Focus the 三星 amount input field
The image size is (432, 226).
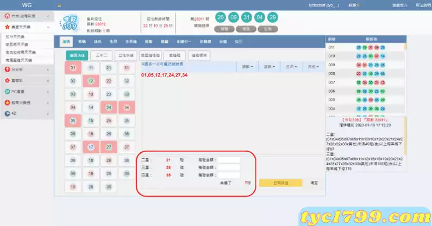(x=229, y=167)
